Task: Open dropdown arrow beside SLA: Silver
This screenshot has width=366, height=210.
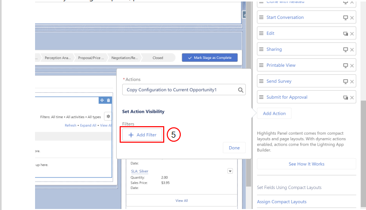Action: 230,171
